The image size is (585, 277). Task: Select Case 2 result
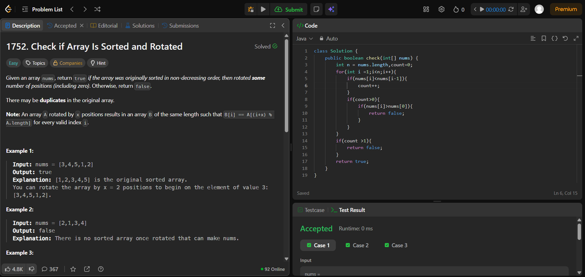click(x=357, y=245)
